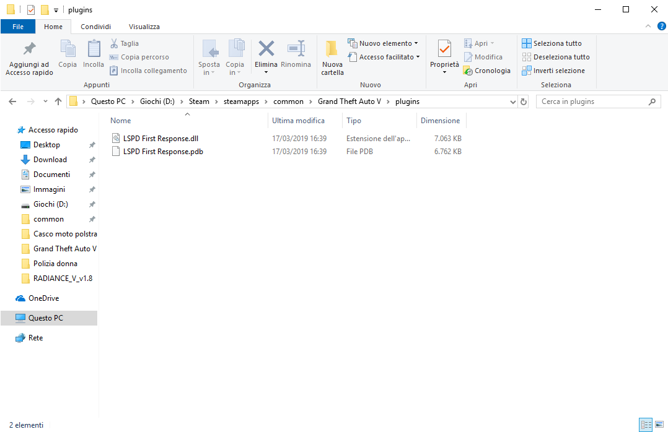Open Nuovo elemento dropdown
Screen dimensions: 668x432
[x=416, y=43]
